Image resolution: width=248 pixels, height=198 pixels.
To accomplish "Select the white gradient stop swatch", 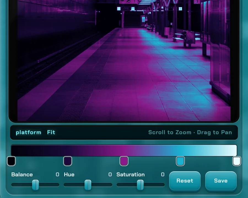I will coord(237,161).
